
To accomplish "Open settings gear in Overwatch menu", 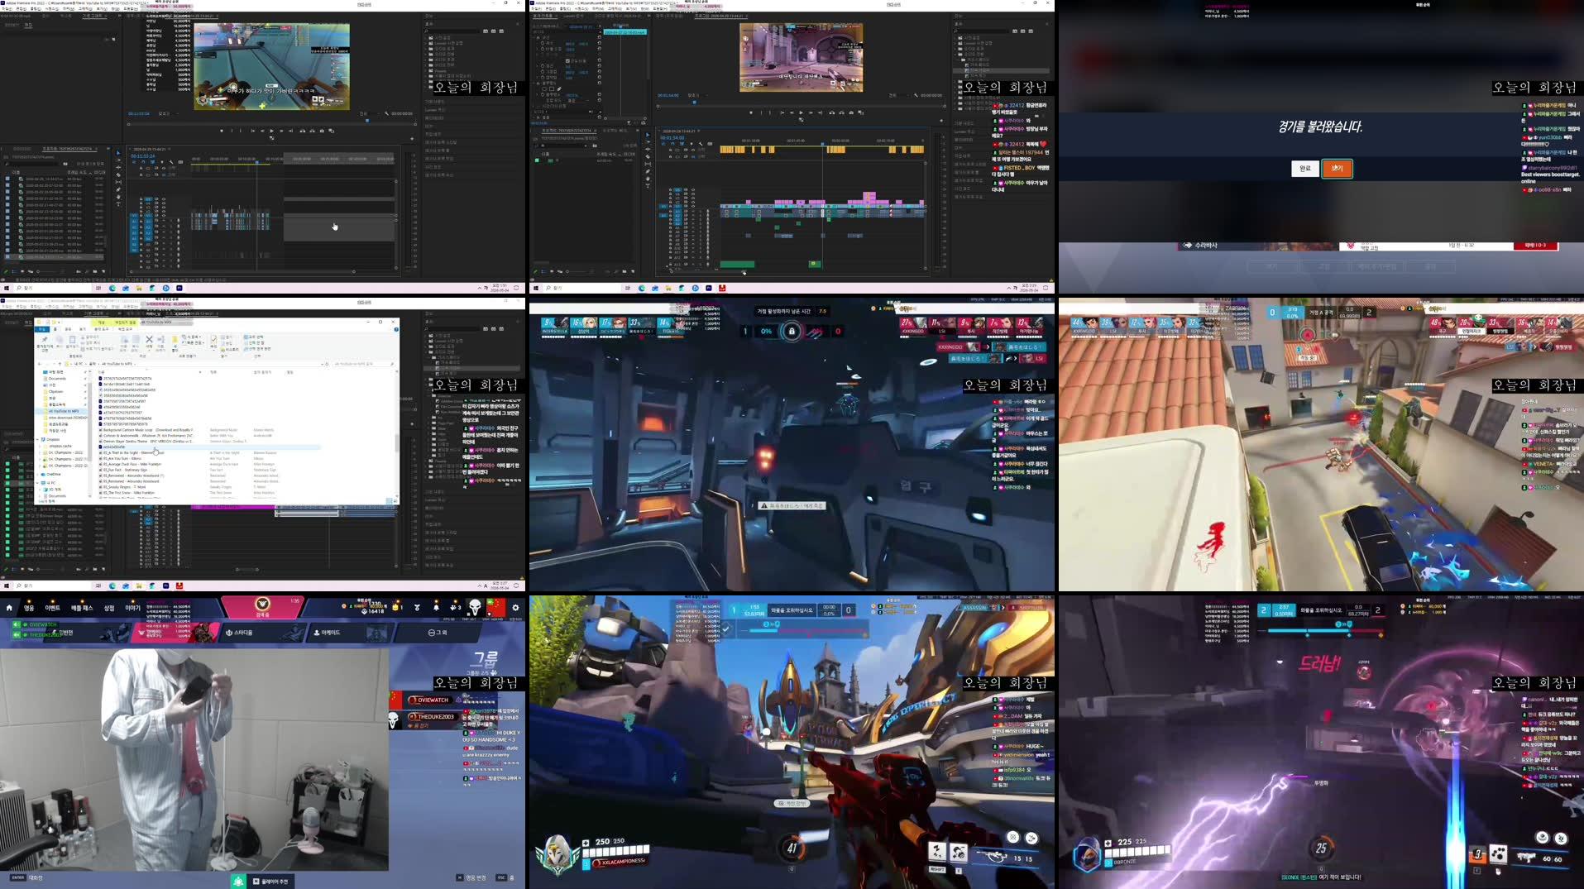I will (x=515, y=608).
